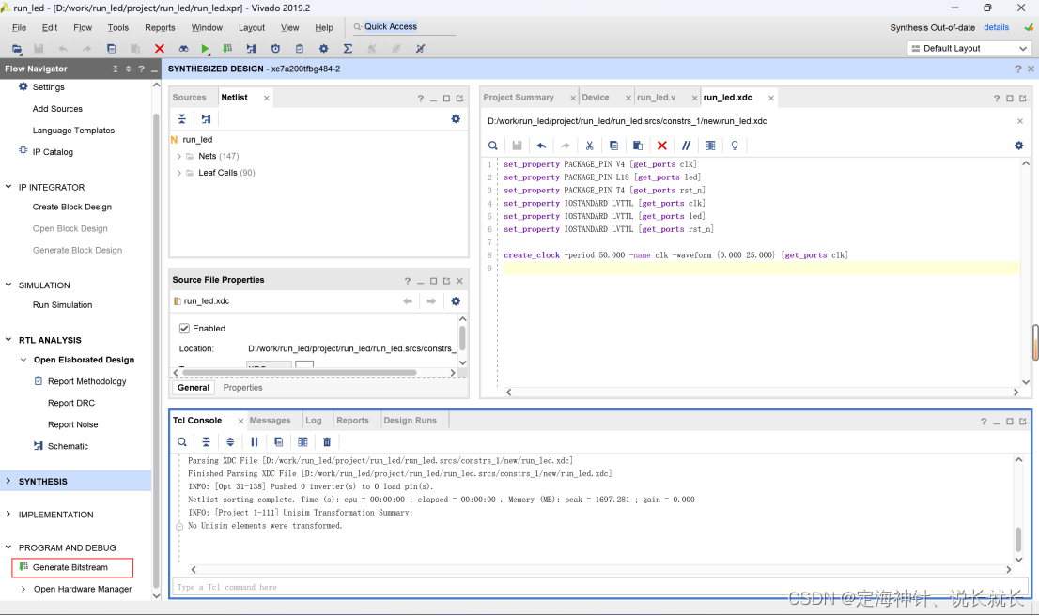Click Report Methodology
The width and height of the screenshot is (1039, 616).
point(86,381)
